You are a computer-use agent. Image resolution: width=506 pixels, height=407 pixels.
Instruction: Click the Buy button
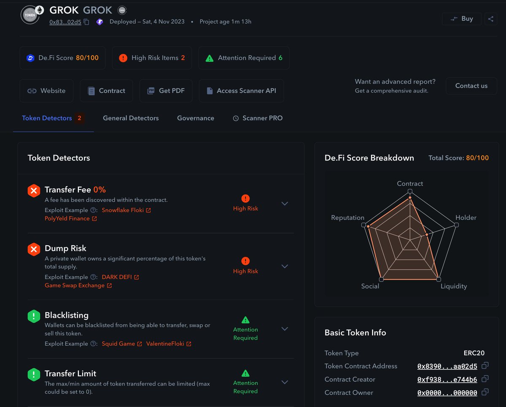[462, 19]
